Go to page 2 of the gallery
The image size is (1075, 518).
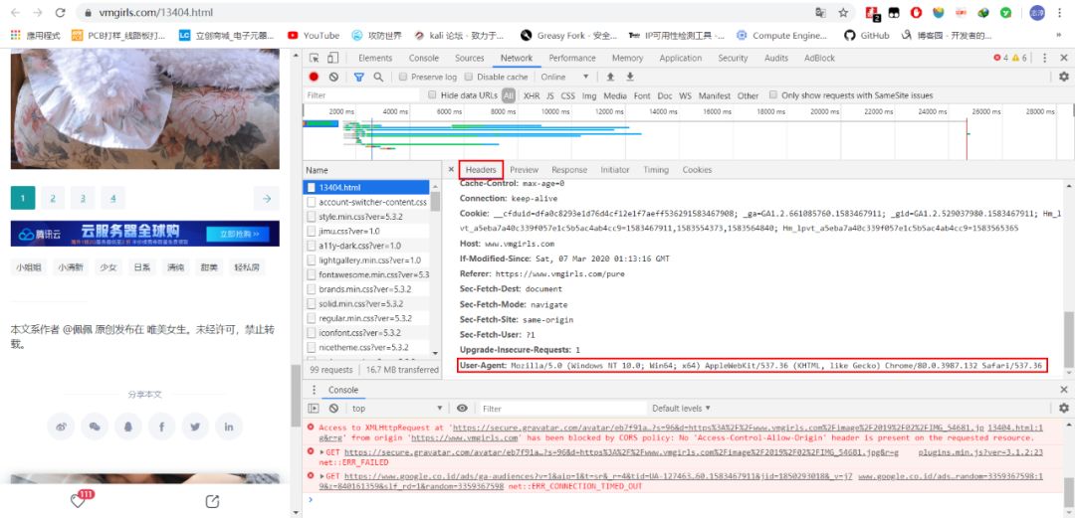tap(53, 198)
